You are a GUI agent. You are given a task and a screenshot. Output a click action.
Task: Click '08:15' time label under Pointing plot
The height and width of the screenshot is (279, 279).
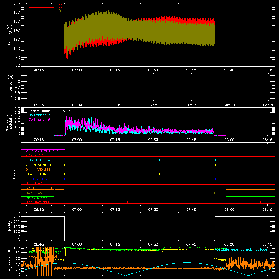coord(267,70)
